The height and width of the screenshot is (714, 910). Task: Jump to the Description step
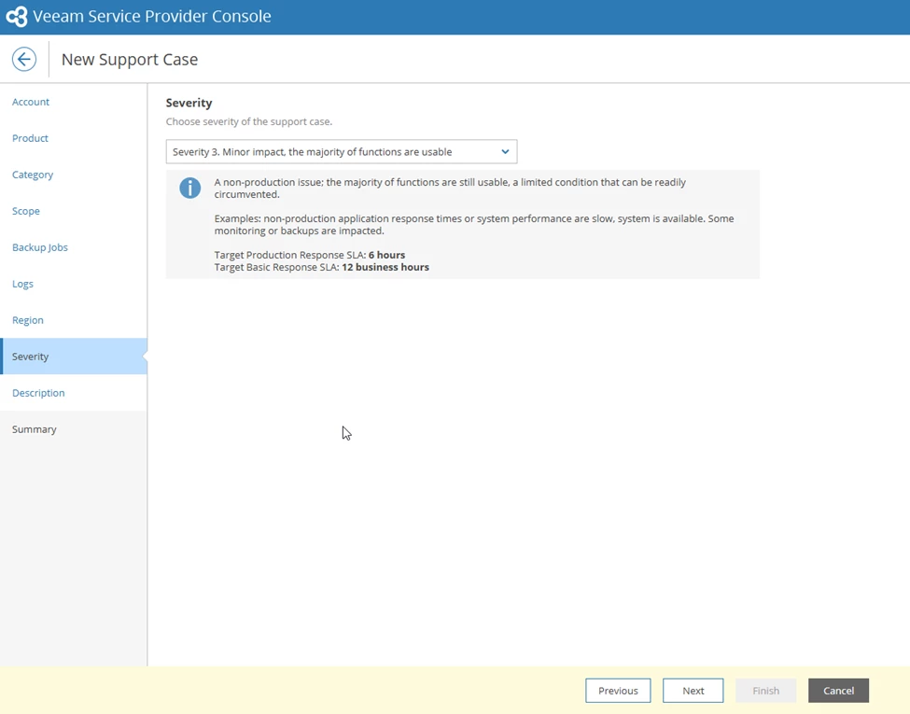(x=38, y=393)
